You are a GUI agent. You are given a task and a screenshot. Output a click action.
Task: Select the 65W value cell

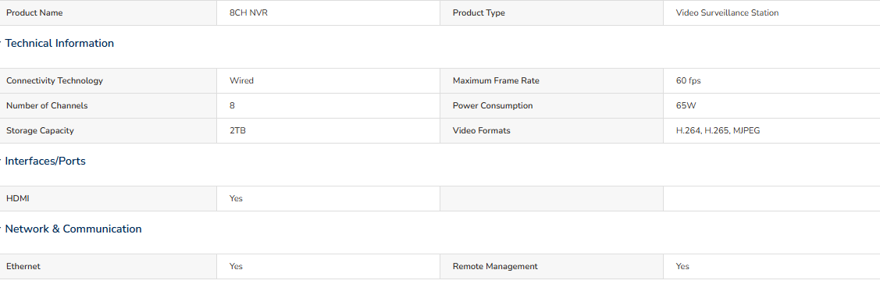[771, 105]
